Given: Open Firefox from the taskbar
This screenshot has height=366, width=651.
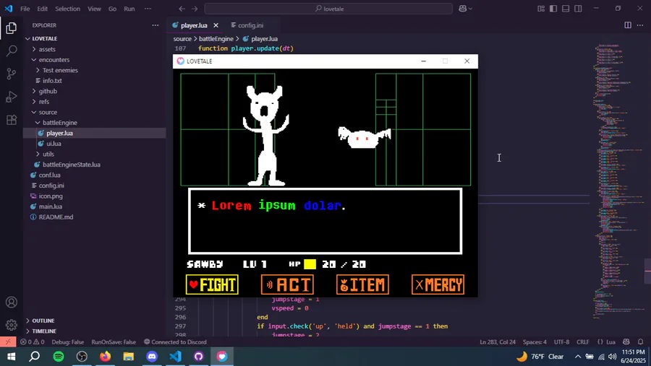Looking at the screenshot, I should [x=105, y=357].
